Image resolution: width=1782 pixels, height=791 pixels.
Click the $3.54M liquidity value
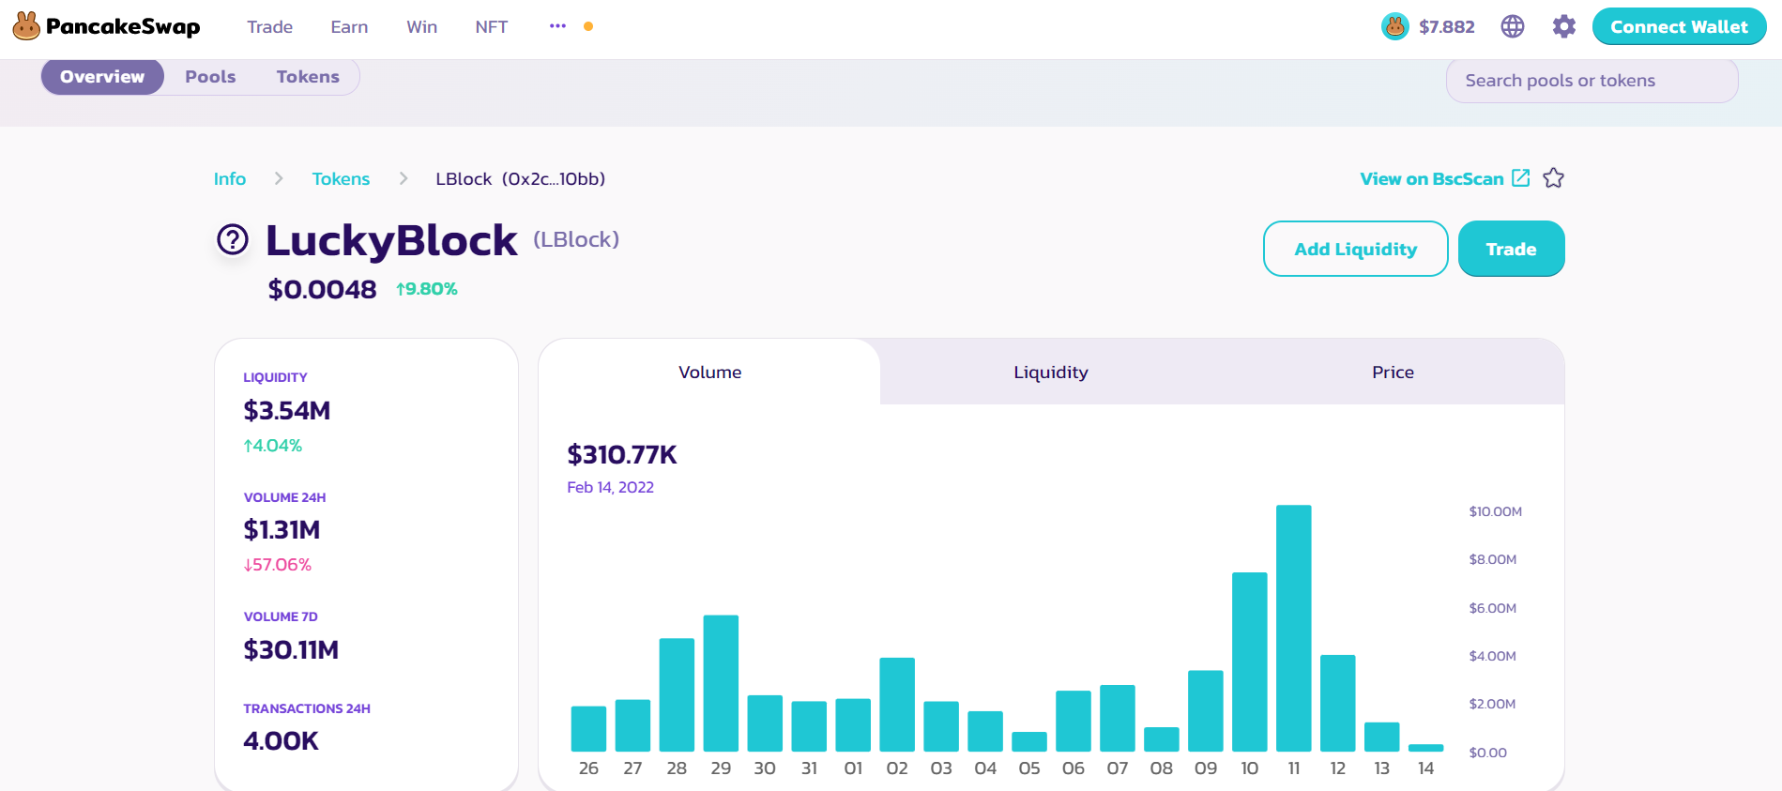[287, 411]
